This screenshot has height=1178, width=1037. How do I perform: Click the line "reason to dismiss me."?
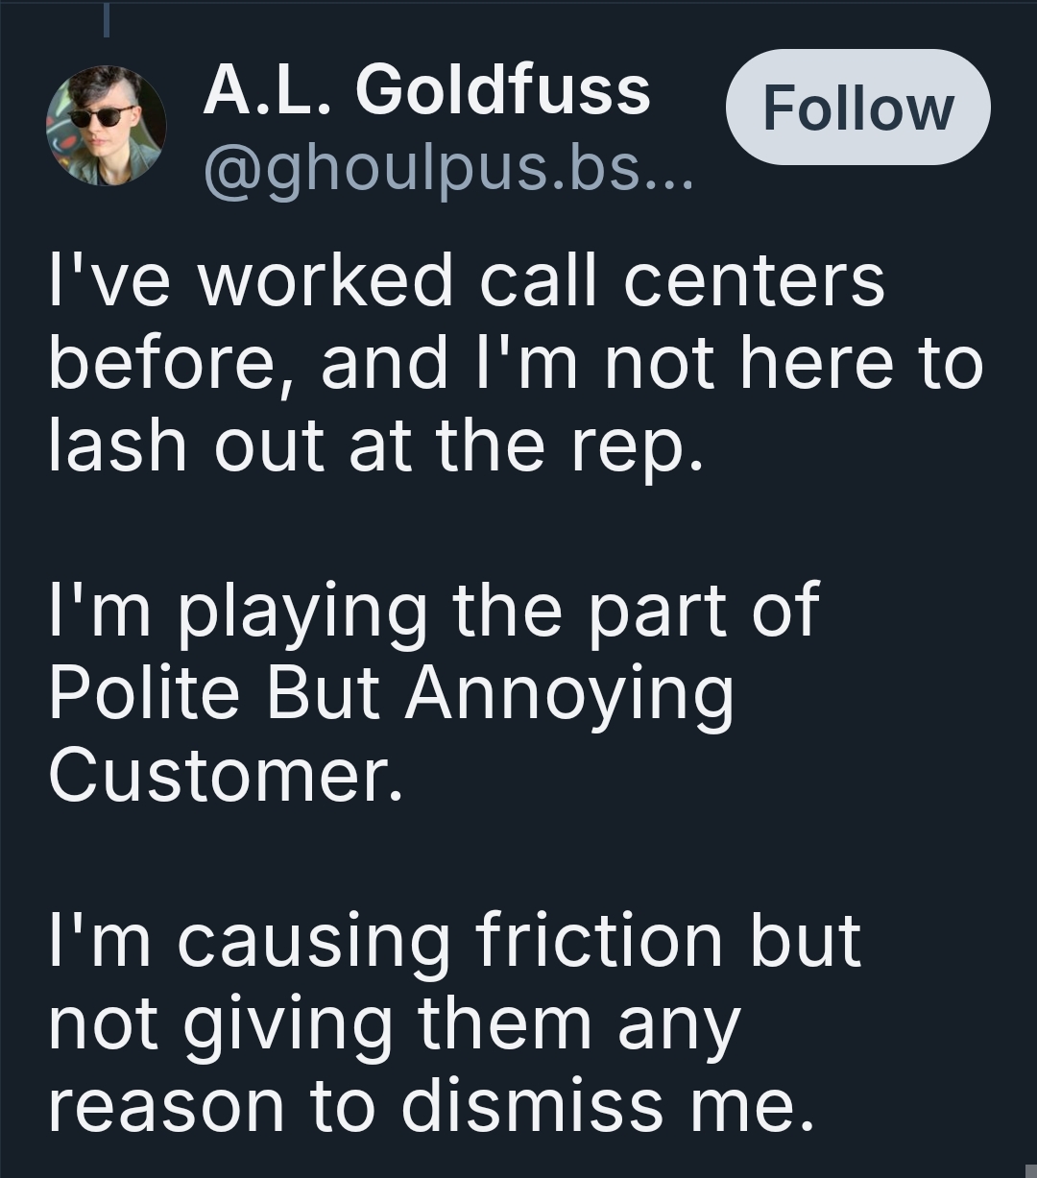point(432,1105)
